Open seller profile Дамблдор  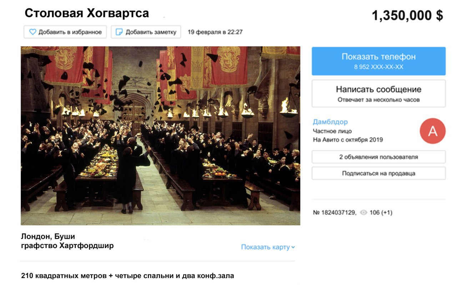[330, 122]
